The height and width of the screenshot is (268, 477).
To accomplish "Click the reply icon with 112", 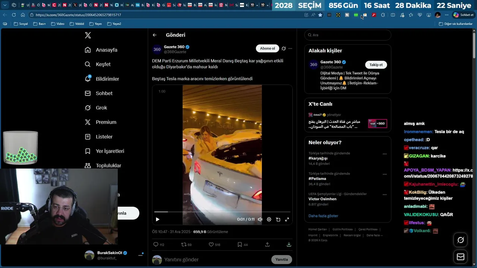I will 159,245.
